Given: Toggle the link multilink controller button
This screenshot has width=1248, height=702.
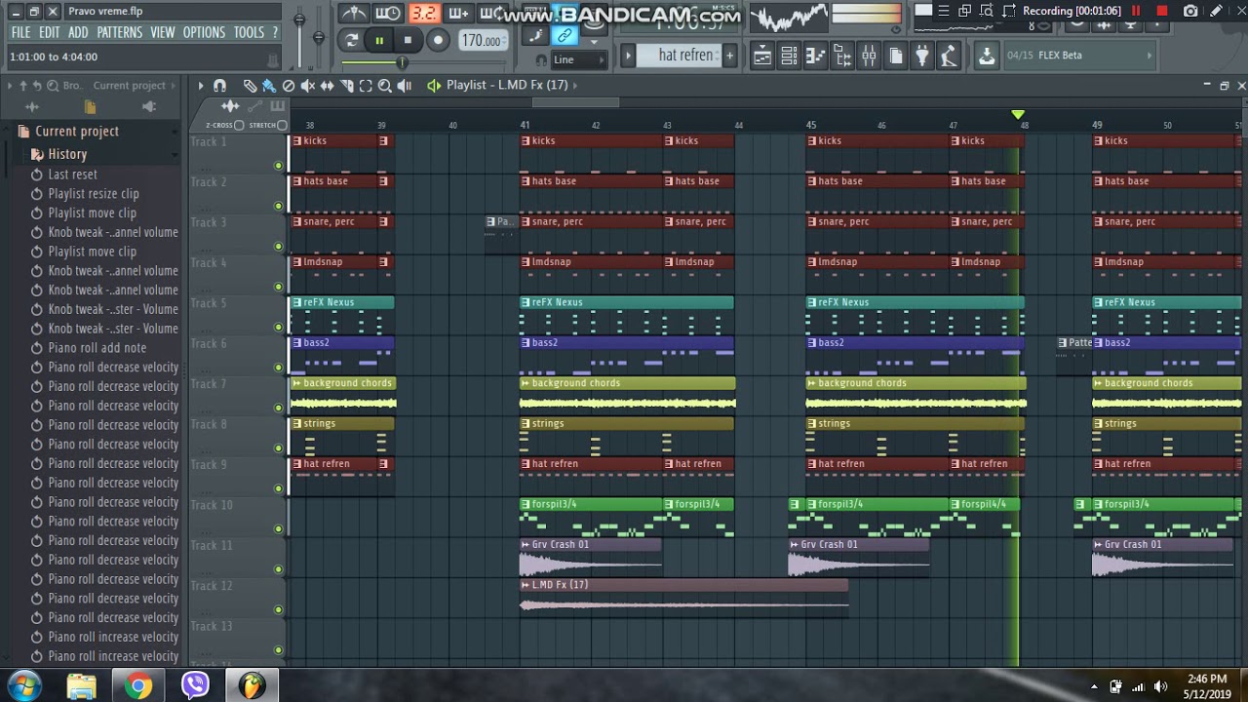Looking at the screenshot, I should [564, 36].
